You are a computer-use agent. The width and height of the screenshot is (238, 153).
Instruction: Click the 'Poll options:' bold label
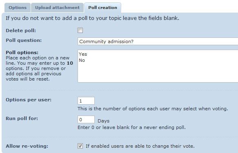point(22,52)
